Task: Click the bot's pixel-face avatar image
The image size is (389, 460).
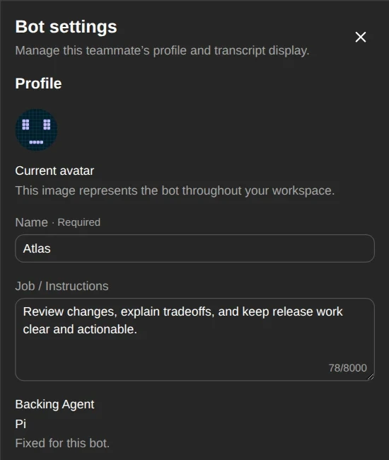Action: tap(36, 130)
